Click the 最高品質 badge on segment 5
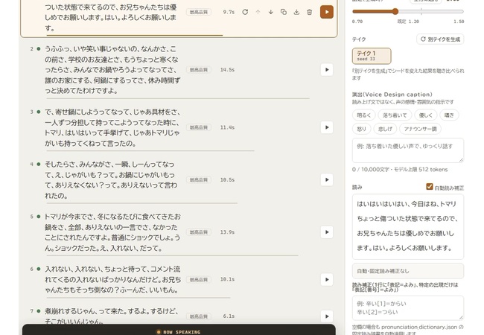 tap(199, 232)
